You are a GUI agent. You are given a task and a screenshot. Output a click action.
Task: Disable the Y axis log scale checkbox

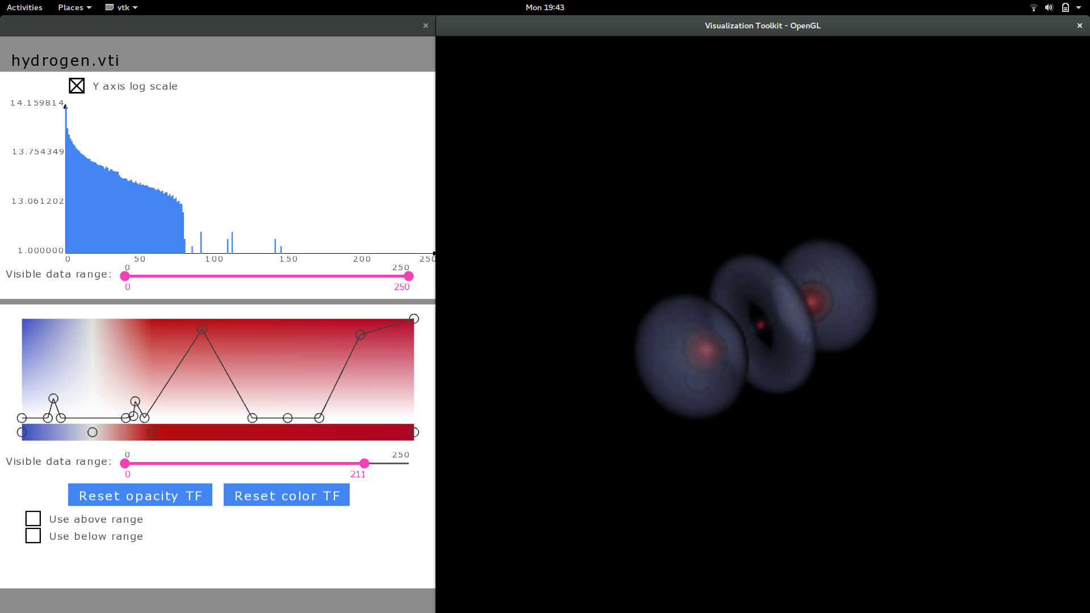click(77, 86)
